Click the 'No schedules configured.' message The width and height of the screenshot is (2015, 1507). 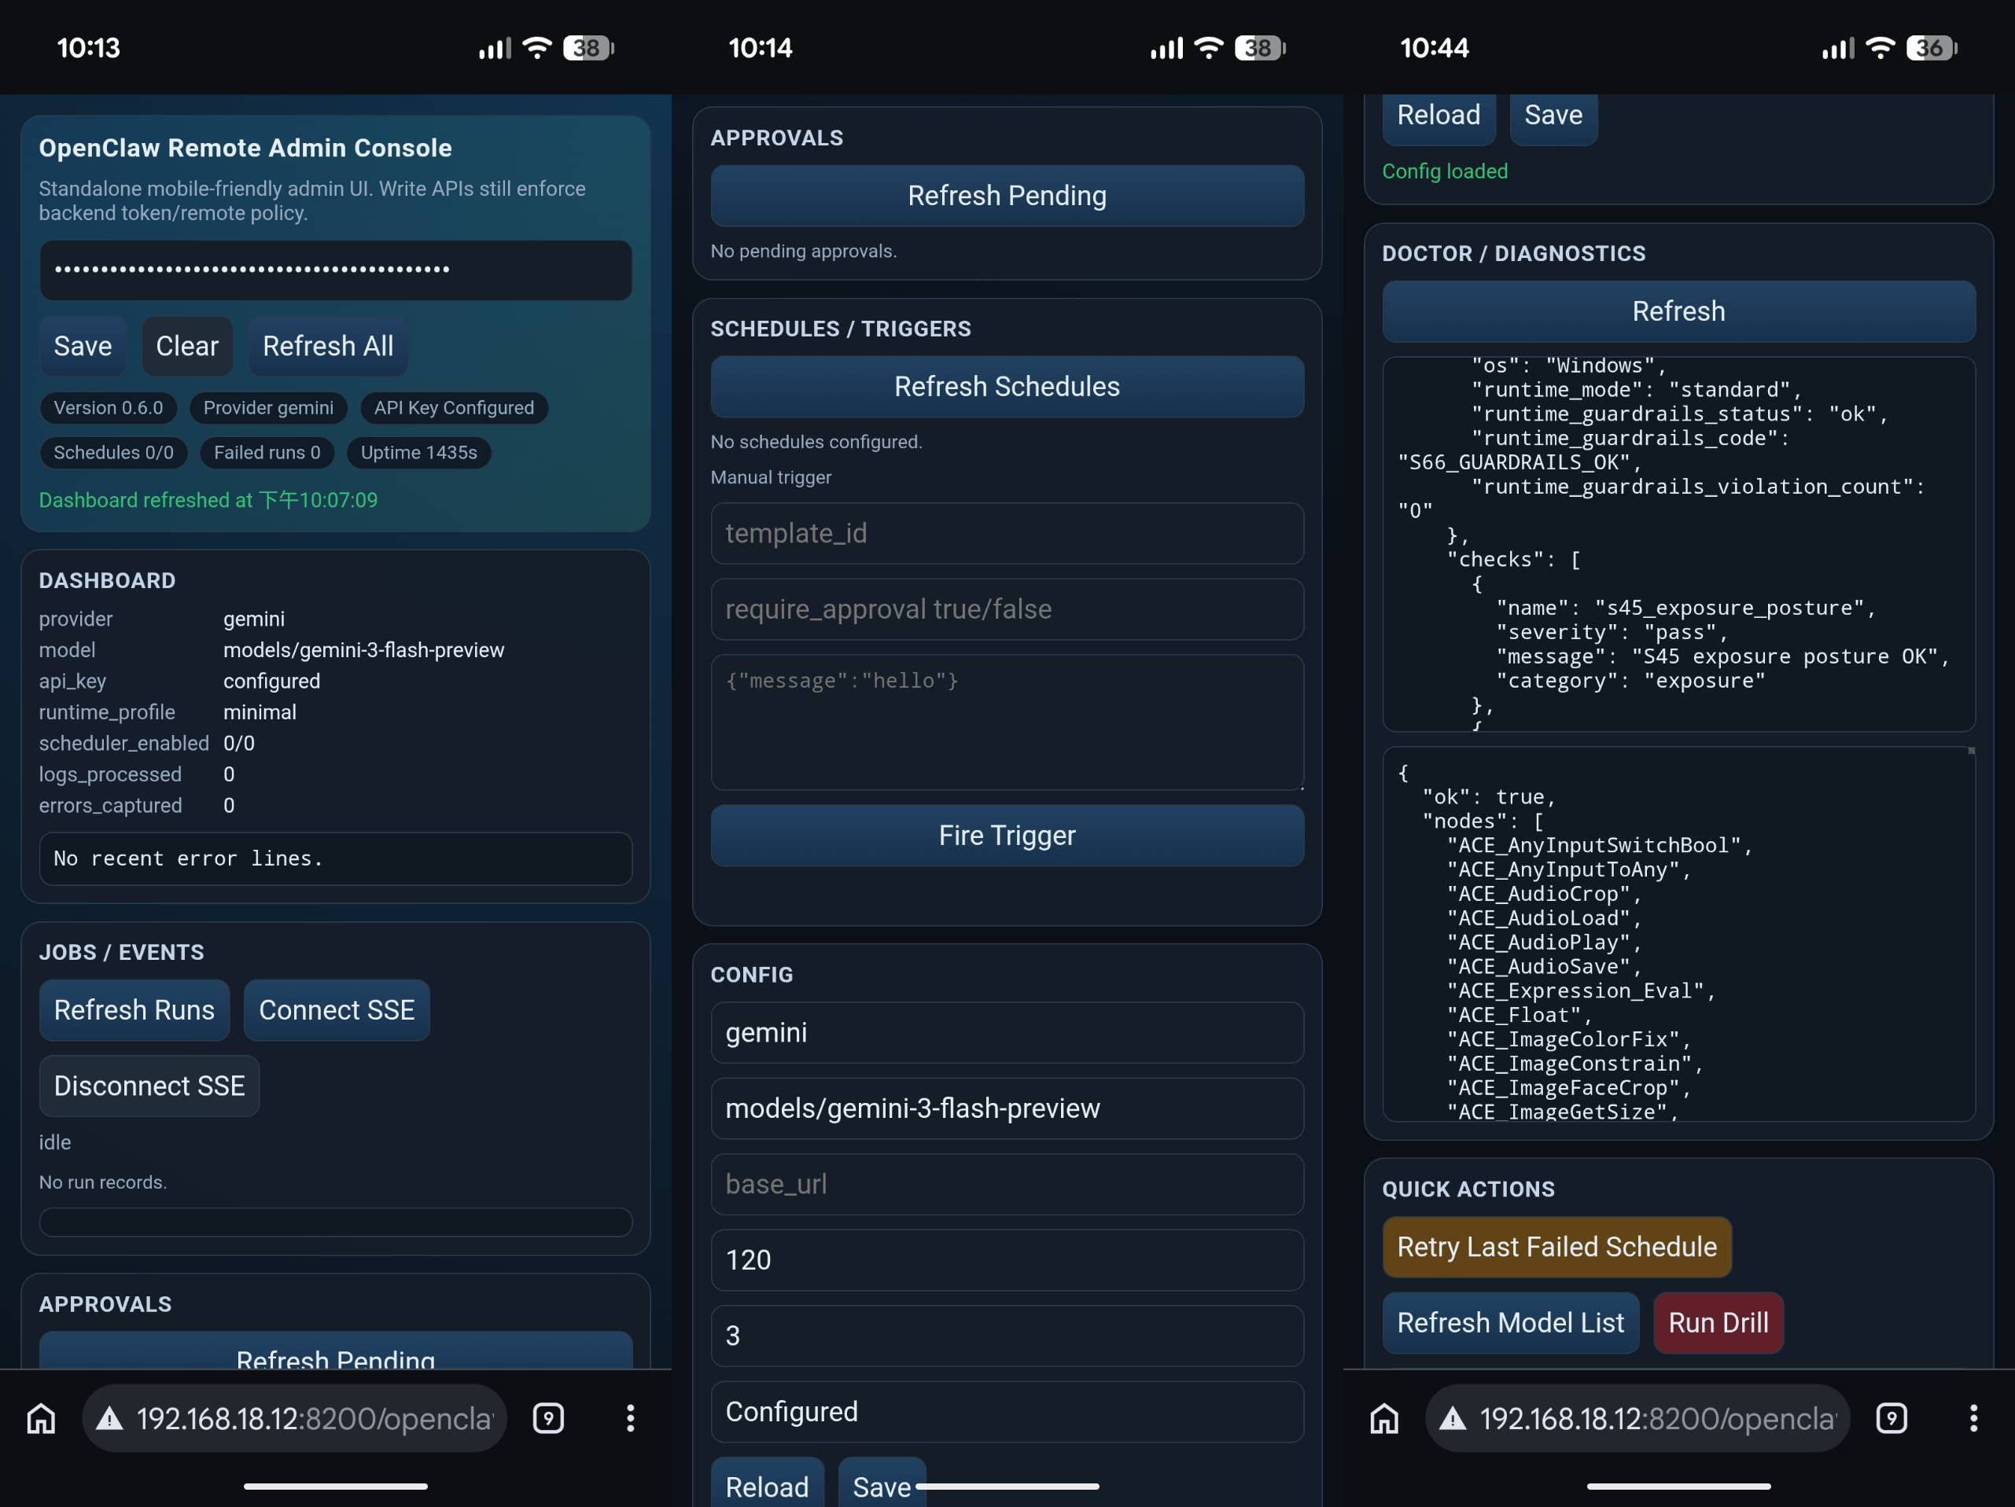point(816,442)
